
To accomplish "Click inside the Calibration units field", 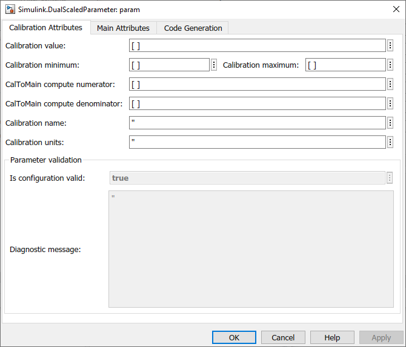I will pos(257,143).
